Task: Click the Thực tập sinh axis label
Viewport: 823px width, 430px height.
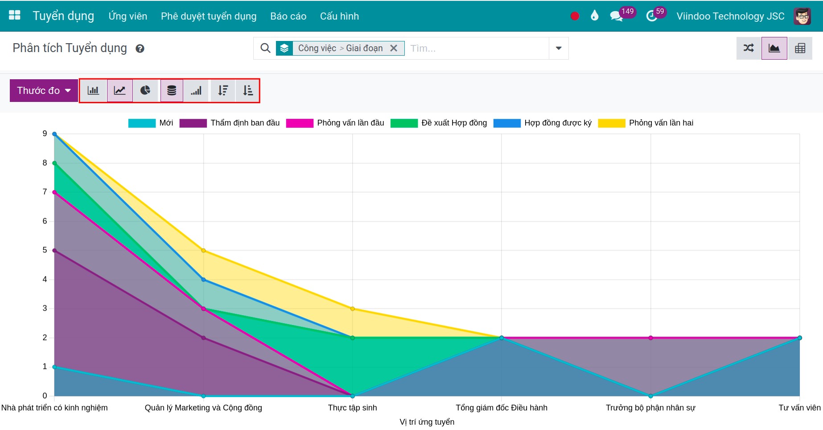Action: pos(353,408)
